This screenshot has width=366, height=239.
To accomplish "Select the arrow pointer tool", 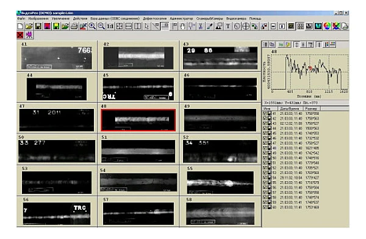I will (146, 26).
